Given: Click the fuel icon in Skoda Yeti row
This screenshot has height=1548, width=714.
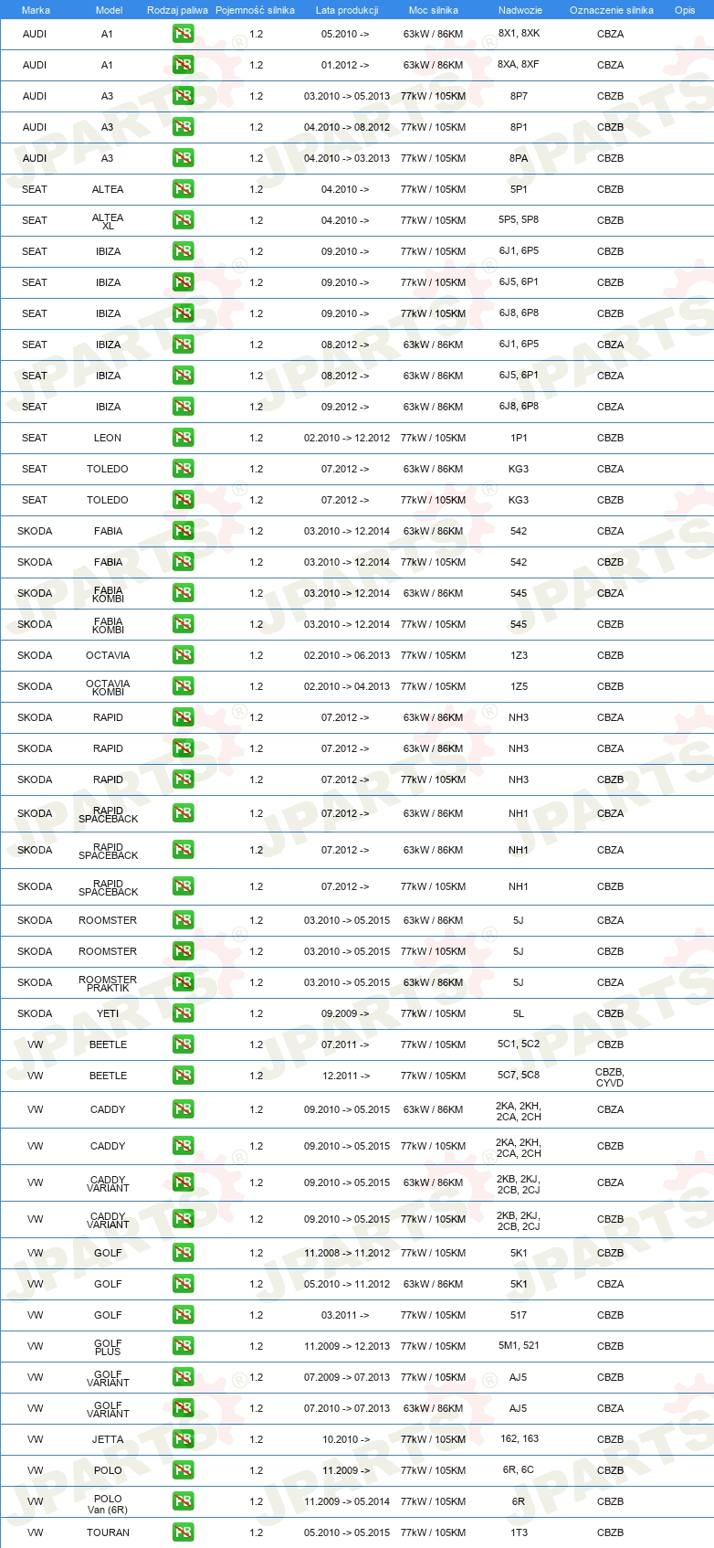Looking at the screenshot, I should 183,1013.
